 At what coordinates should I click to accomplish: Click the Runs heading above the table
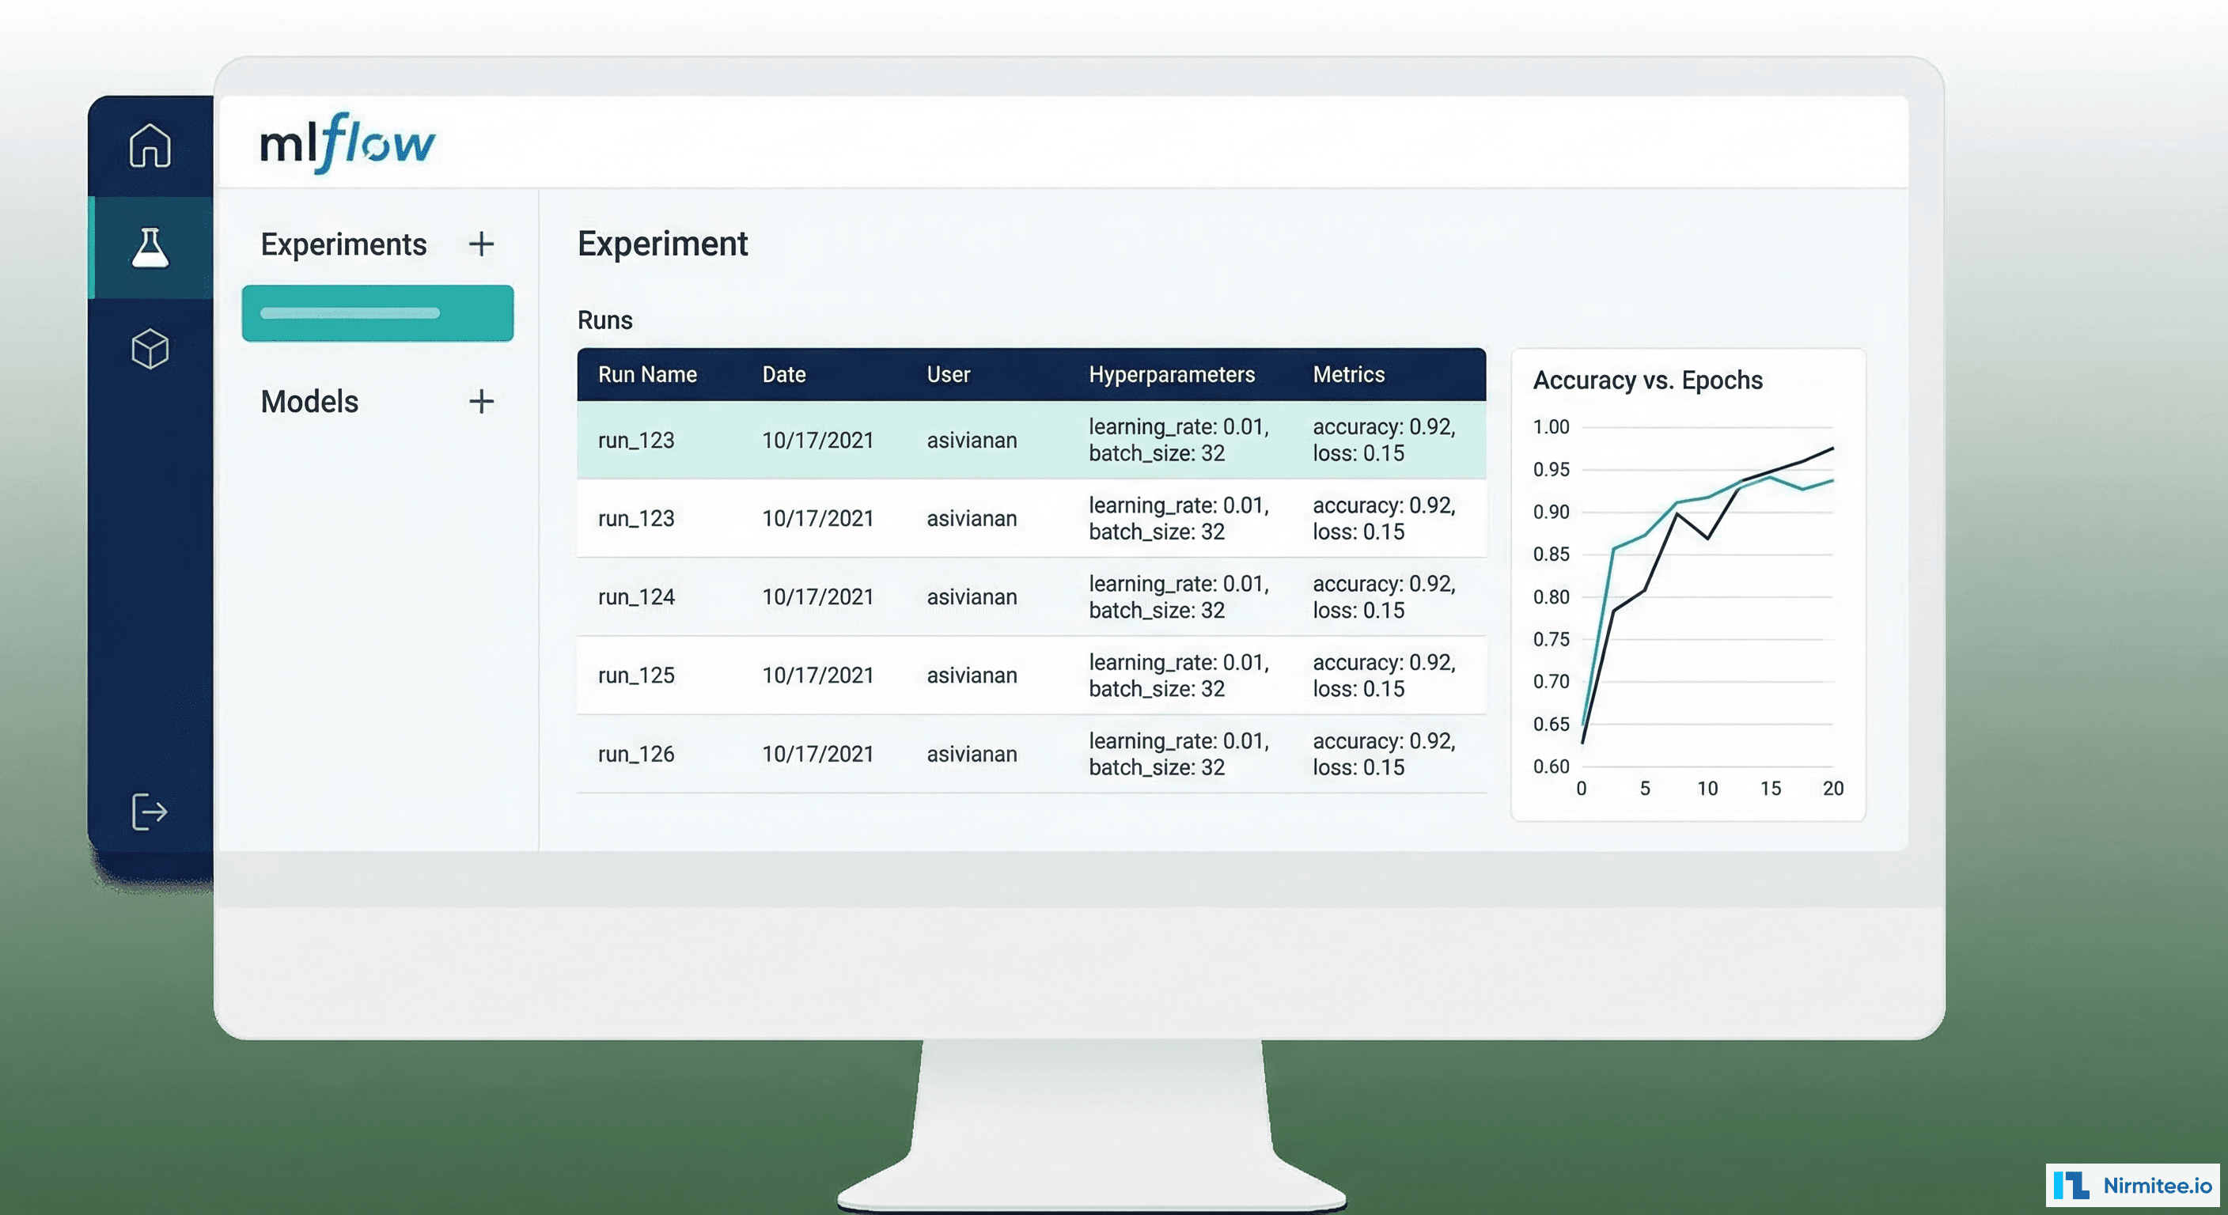[604, 319]
